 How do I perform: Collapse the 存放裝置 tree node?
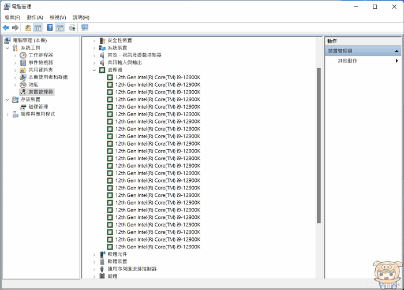(8, 99)
